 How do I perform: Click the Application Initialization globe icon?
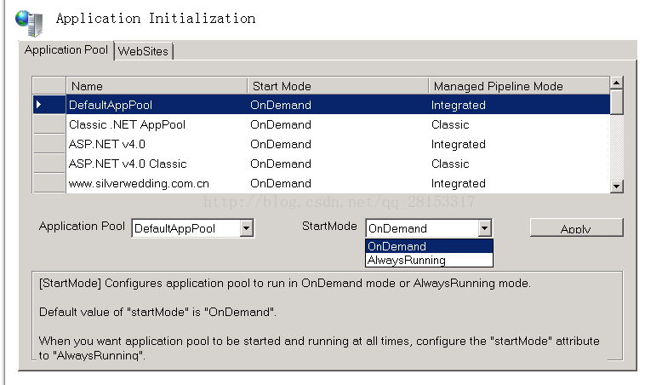click(30, 23)
